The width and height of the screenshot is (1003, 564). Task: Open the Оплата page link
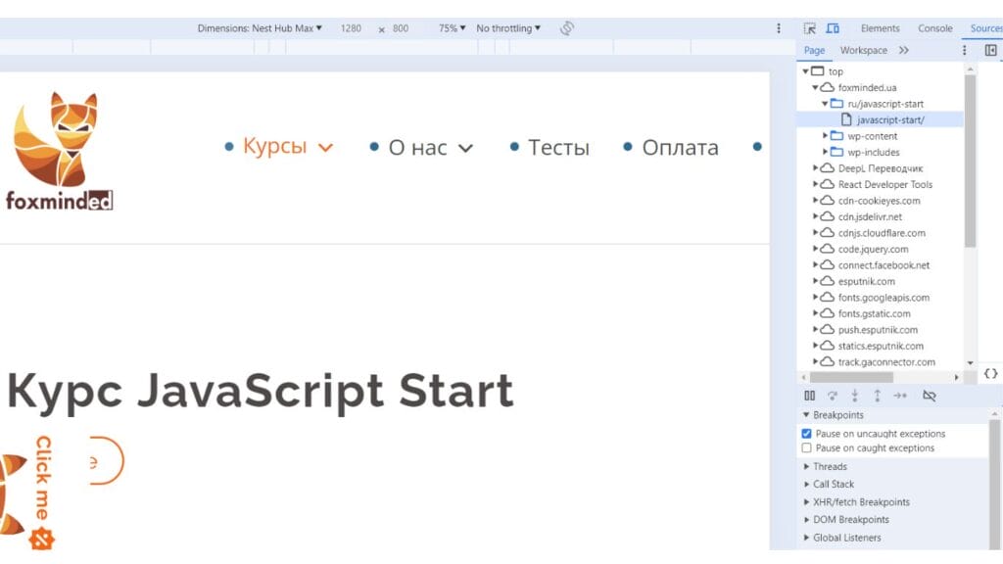[680, 148]
